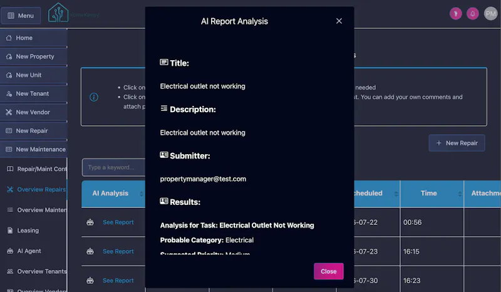501x292 pixels.
Task: Click the 16:15 time cell
Action: 431,251
